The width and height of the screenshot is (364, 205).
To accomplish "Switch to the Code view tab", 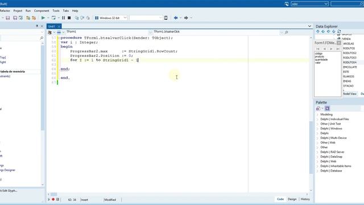I will pos(280,199).
